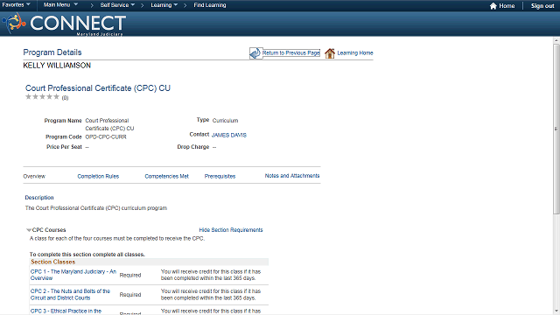The image size is (560, 315).
Task: Click the Program Details heading
Action: (52, 52)
